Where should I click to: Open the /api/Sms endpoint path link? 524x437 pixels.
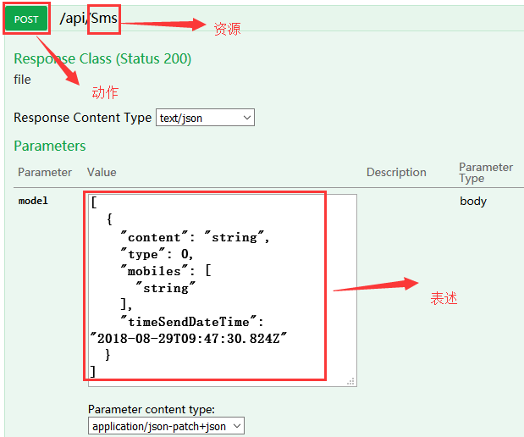(x=89, y=19)
